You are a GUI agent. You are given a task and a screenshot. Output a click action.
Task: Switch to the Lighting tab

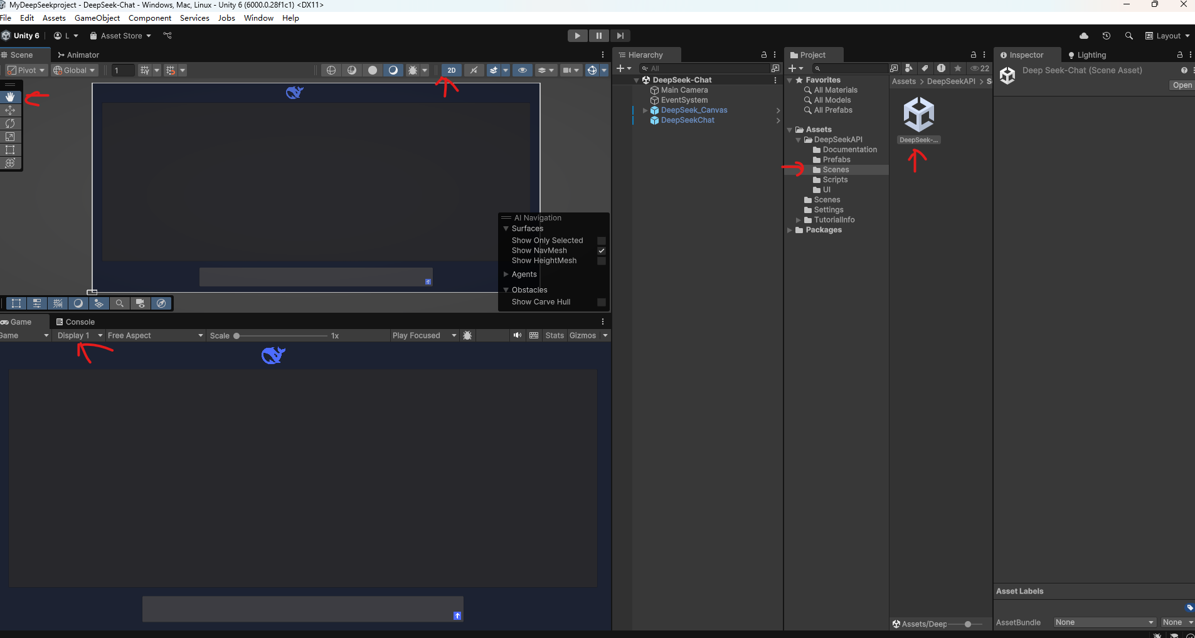(1087, 55)
